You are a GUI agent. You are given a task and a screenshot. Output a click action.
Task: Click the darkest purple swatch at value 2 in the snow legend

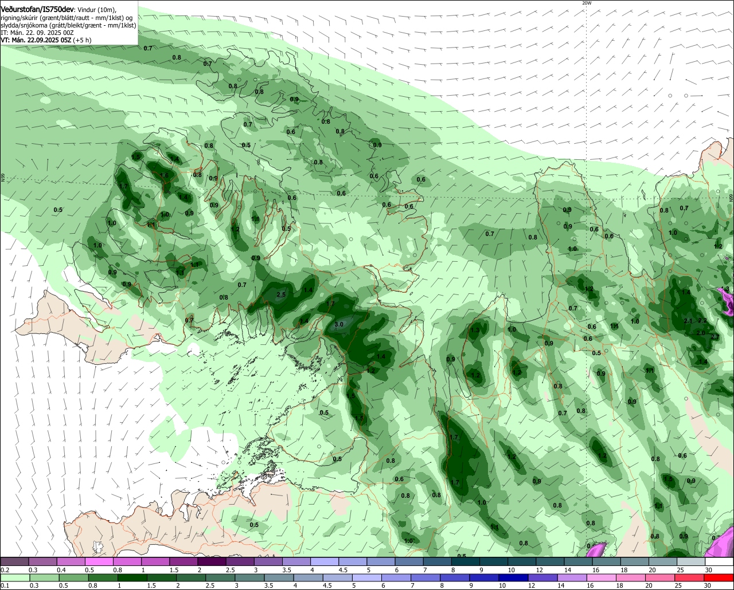212,561
